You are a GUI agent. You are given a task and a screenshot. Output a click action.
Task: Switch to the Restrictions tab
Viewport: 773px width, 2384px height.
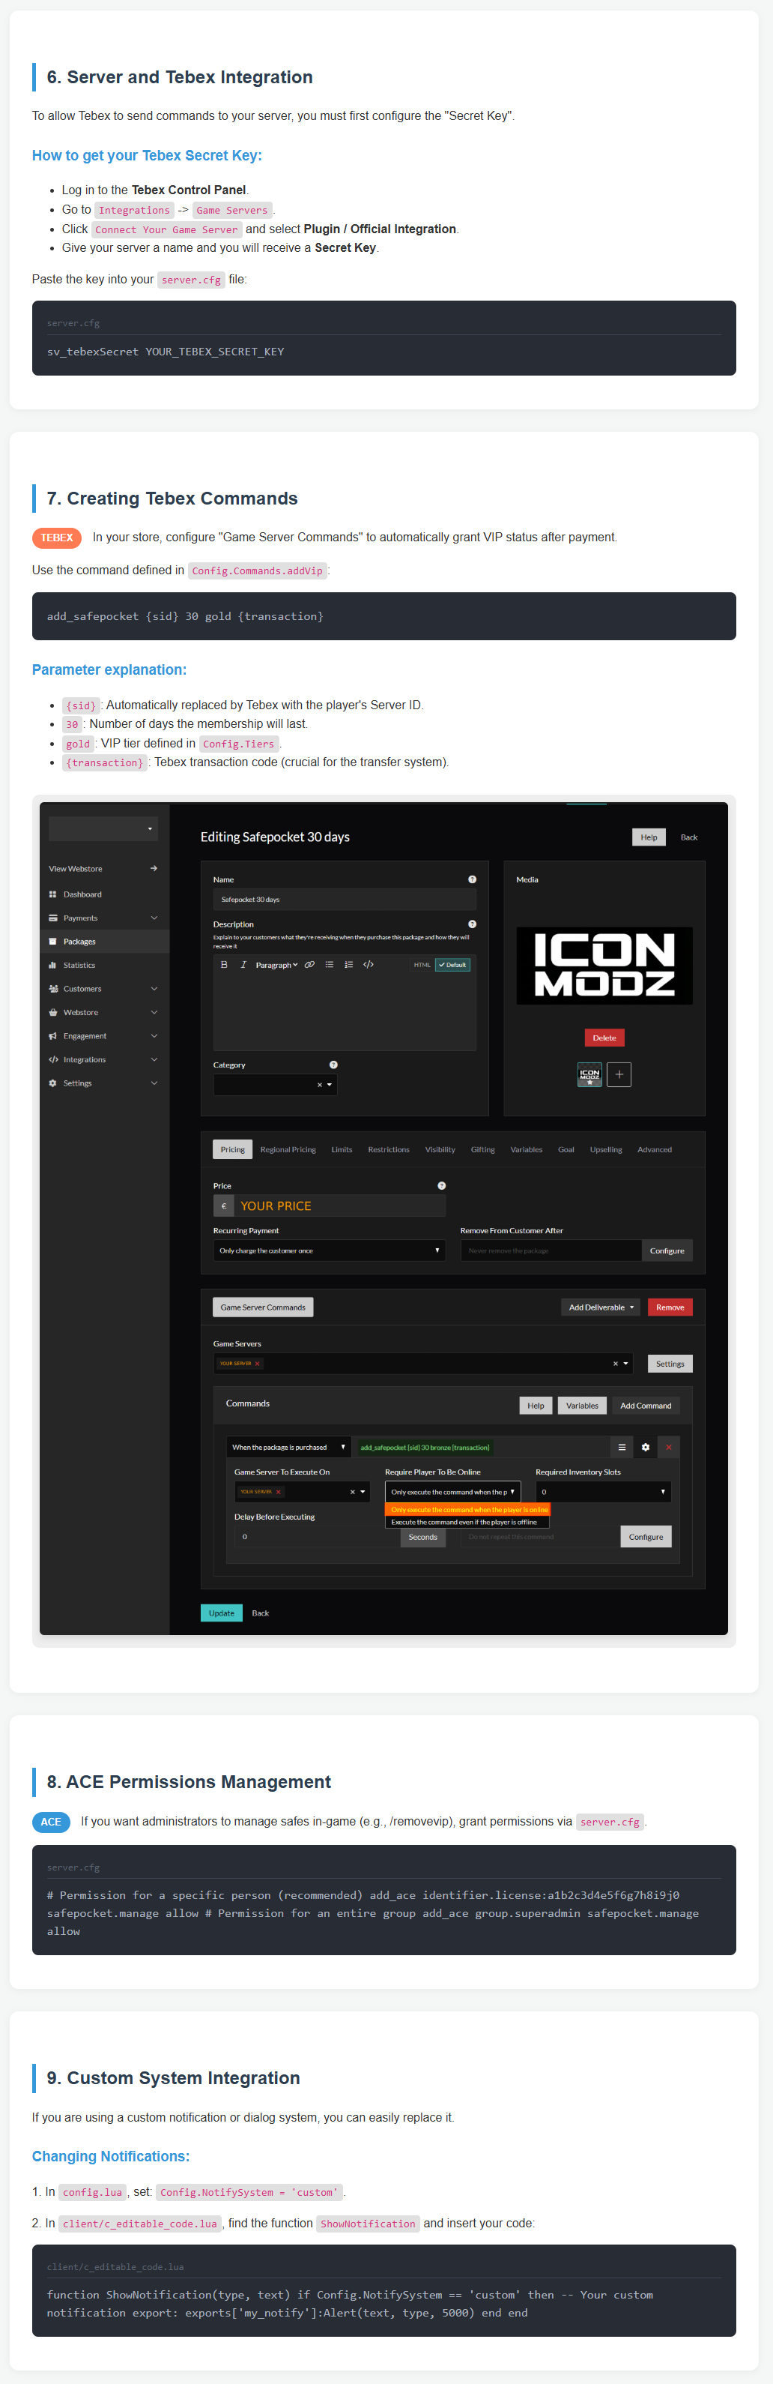pyautogui.click(x=388, y=1149)
